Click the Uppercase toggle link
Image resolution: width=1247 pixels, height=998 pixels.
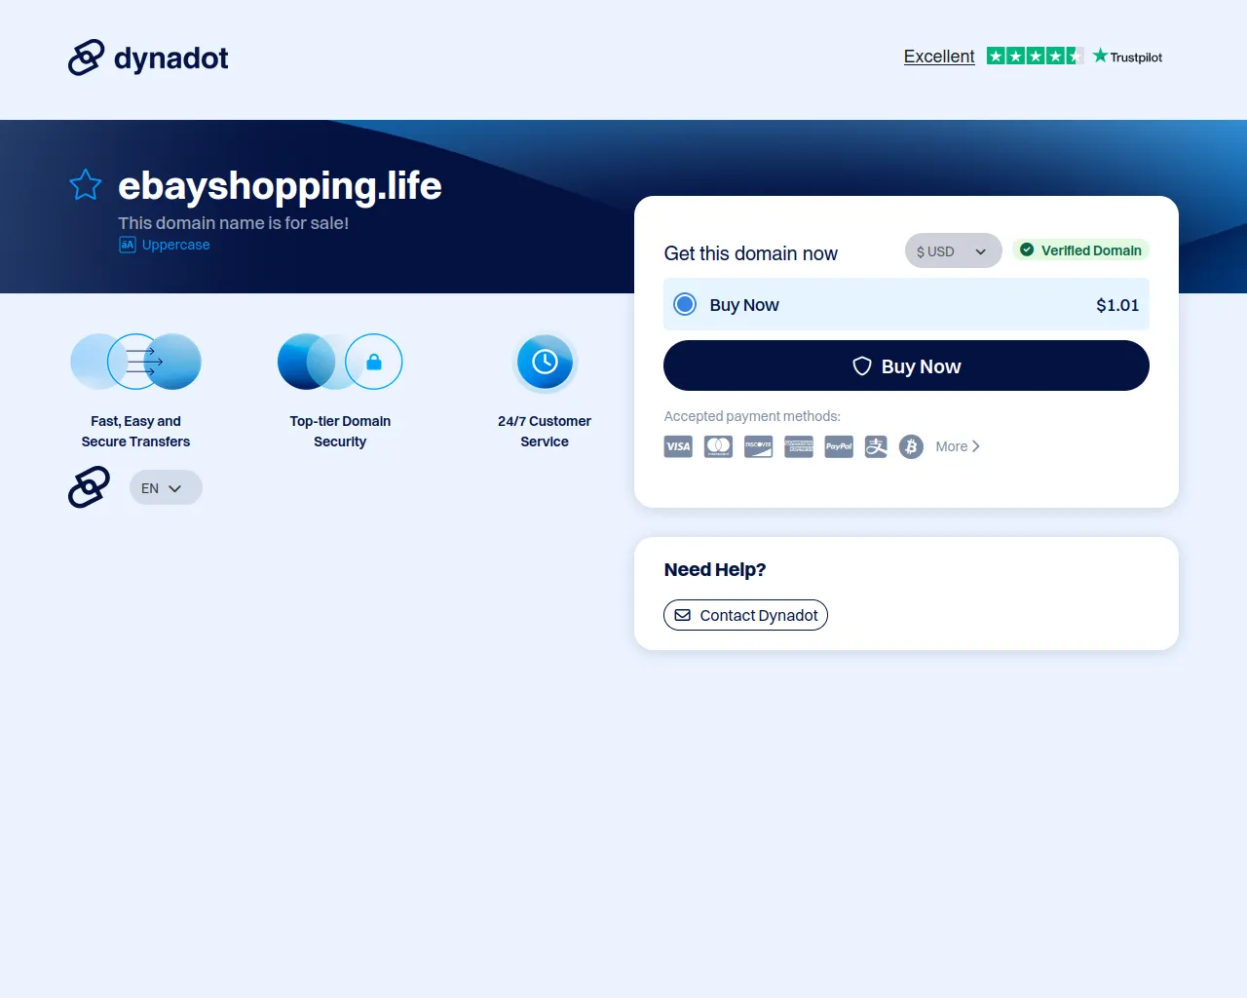click(165, 245)
